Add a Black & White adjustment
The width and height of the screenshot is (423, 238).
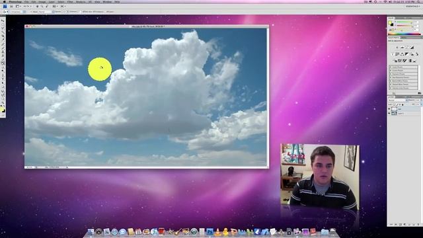click(407, 54)
